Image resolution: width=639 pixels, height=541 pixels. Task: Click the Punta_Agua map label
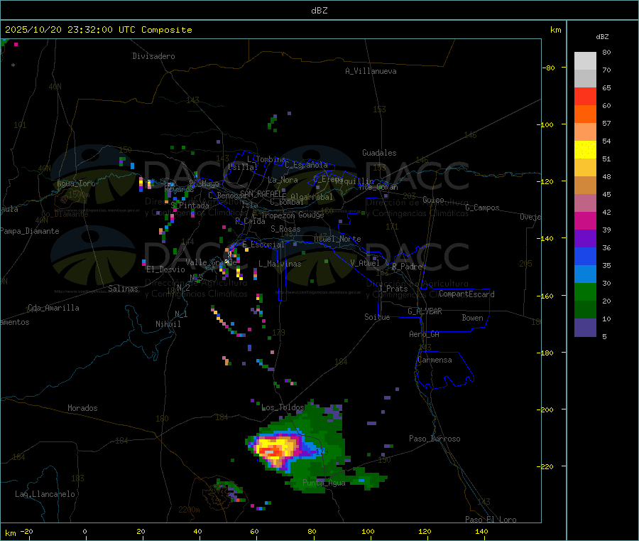(x=324, y=483)
